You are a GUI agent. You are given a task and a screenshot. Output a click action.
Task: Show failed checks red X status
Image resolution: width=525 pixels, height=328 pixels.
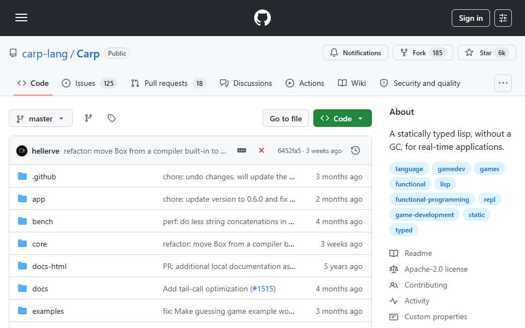tap(261, 151)
